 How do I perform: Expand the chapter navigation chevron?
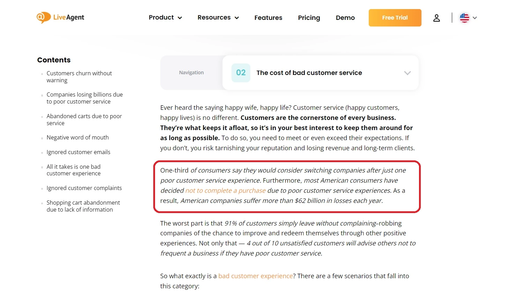tap(407, 73)
